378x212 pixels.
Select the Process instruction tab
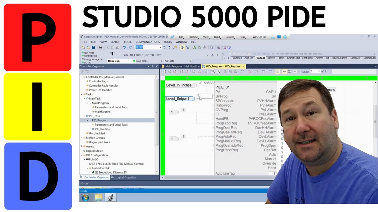tap(260, 58)
